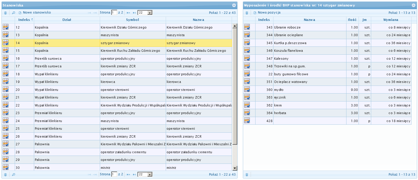418x180 pixels.
Task: Sort equipment table by Ilość column
Action: pyautogui.click(x=352, y=20)
